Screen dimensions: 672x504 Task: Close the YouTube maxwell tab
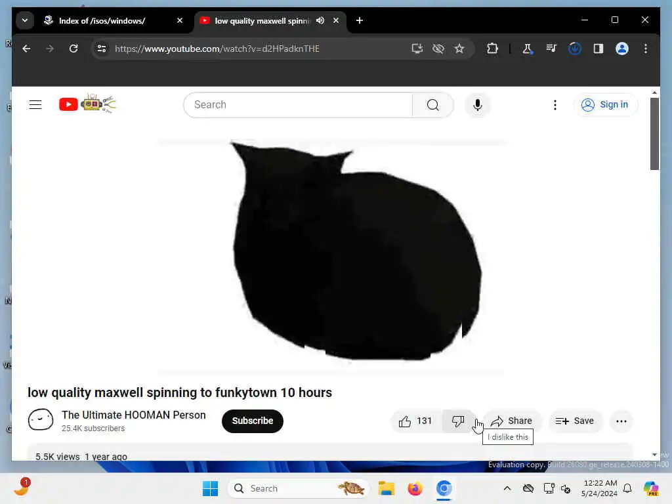tap(336, 20)
